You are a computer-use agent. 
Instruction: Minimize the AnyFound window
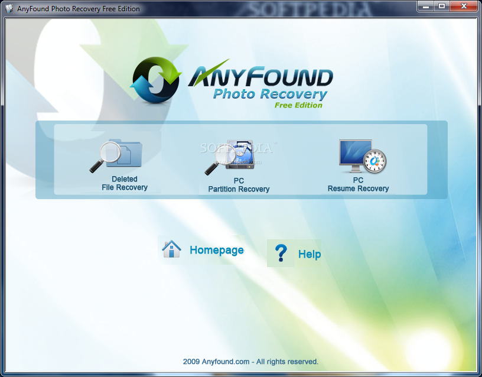coord(426,6)
